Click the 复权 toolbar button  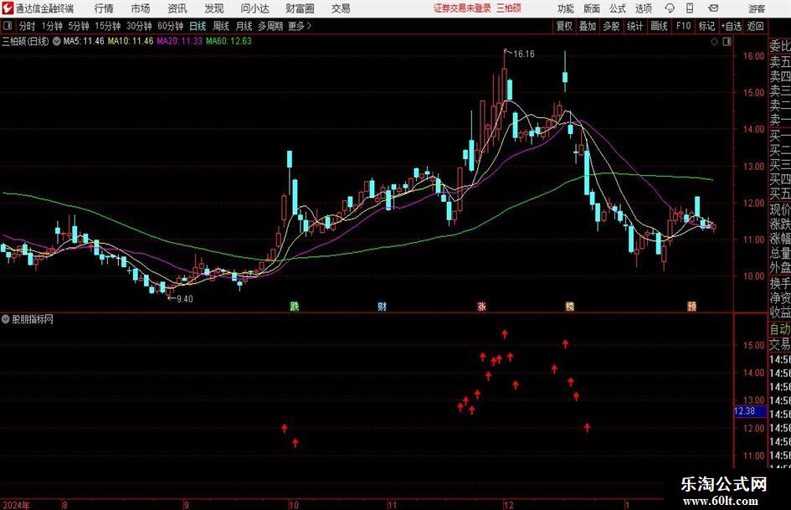(564, 26)
